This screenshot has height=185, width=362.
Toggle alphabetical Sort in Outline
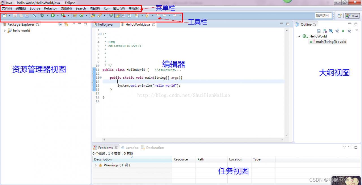click(325, 31)
